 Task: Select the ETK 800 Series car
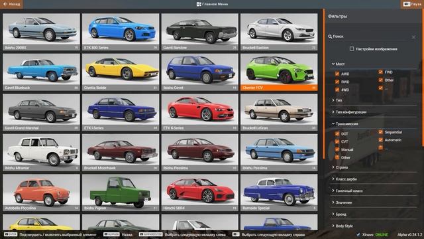pyautogui.click(x=121, y=32)
